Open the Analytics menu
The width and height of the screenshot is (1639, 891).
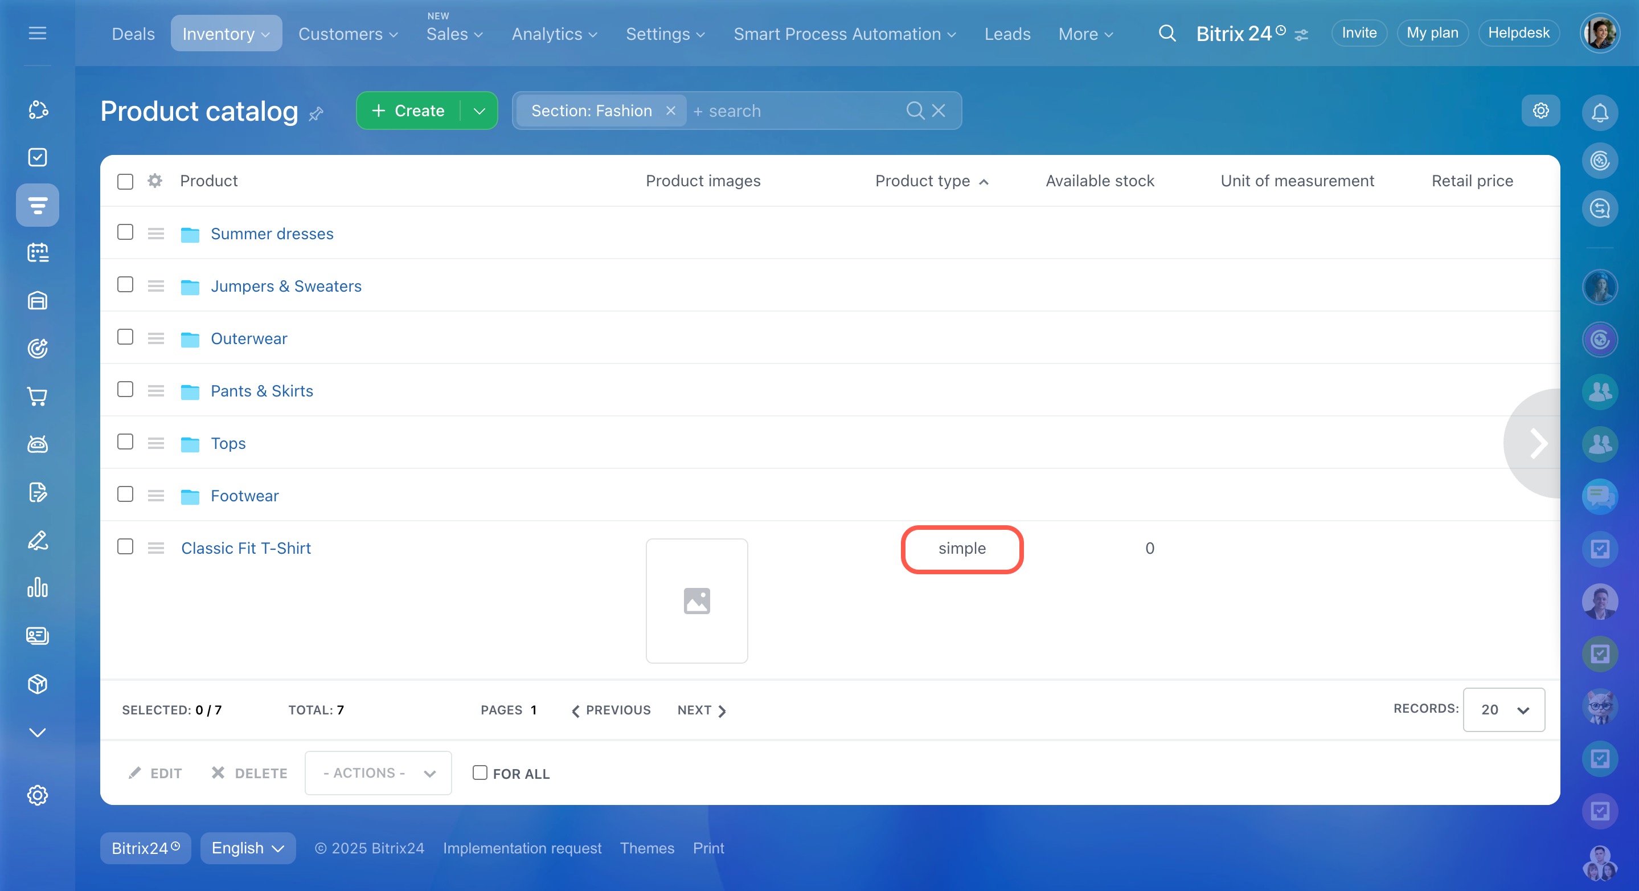pos(554,34)
